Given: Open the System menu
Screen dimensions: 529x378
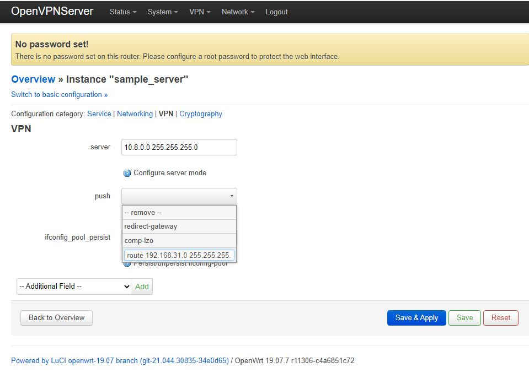Looking at the screenshot, I should pyautogui.click(x=163, y=12).
